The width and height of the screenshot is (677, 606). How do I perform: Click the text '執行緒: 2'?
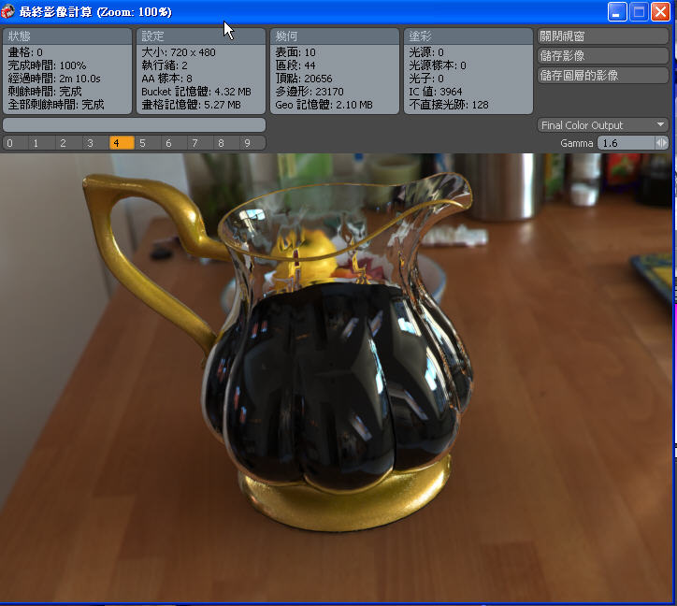click(164, 65)
